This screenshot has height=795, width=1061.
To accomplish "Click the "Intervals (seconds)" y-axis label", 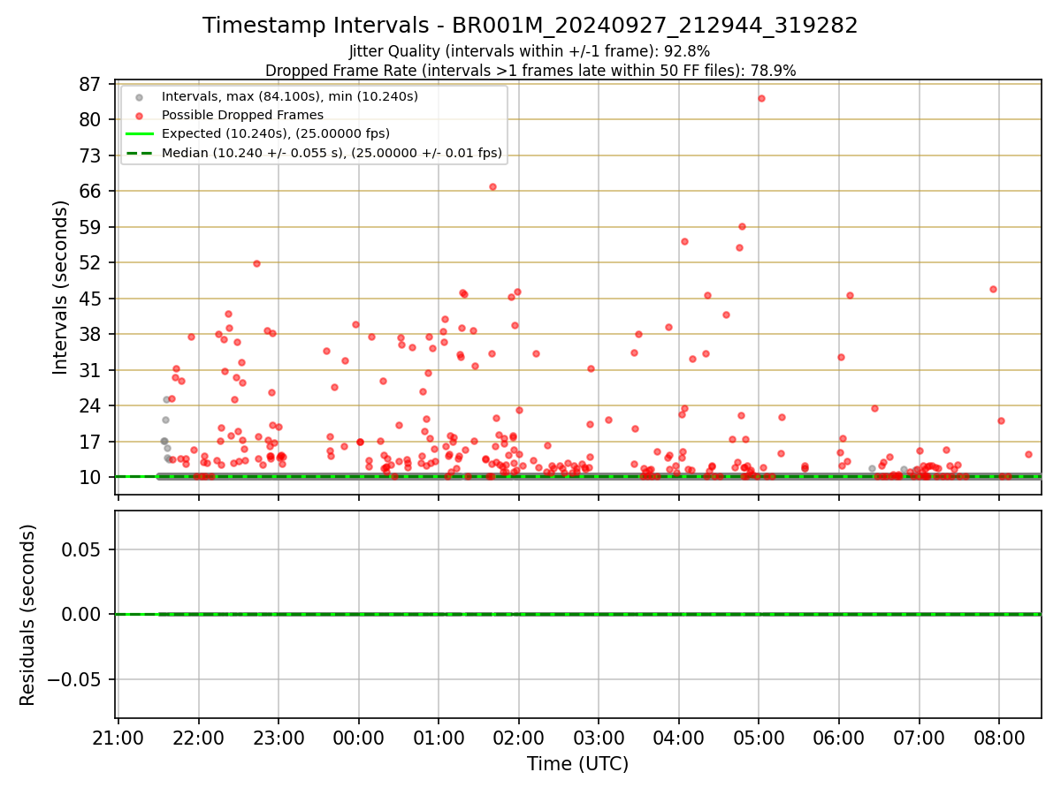I will [61, 287].
